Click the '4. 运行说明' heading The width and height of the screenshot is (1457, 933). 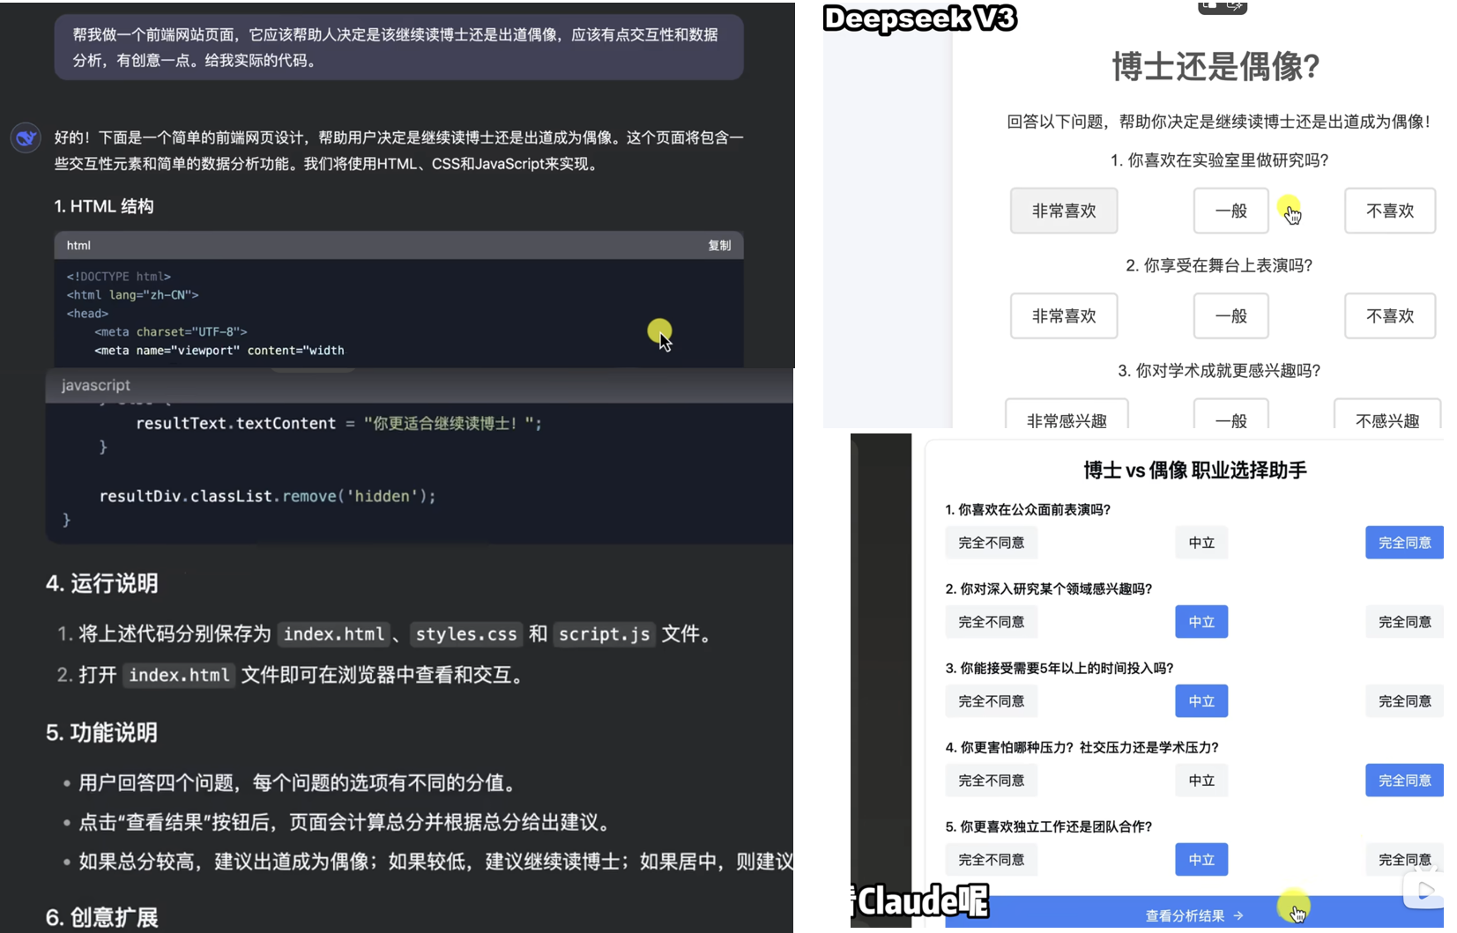click(x=102, y=583)
